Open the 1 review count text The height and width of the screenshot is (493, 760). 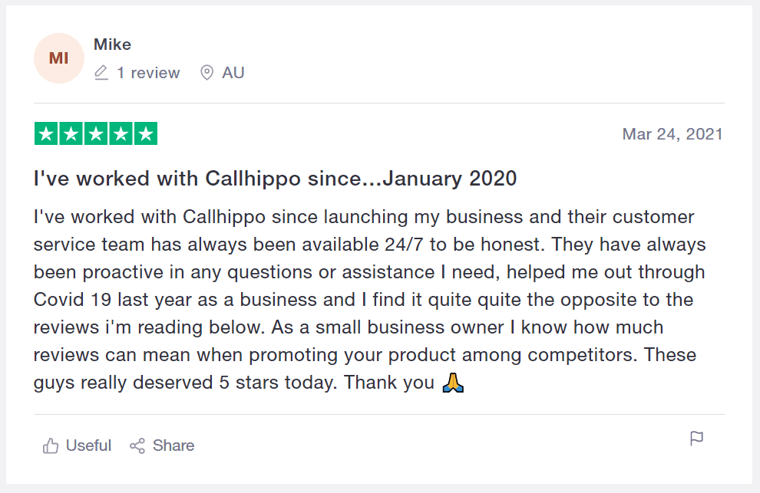tap(148, 73)
